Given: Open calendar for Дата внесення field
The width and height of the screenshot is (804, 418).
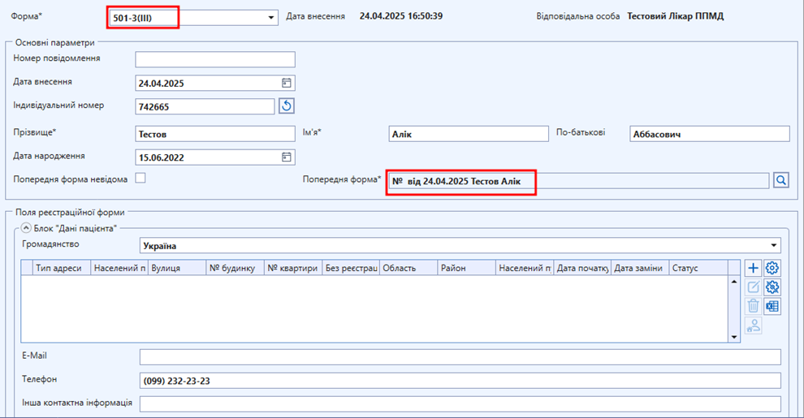Looking at the screenshot, I should 287,83.
